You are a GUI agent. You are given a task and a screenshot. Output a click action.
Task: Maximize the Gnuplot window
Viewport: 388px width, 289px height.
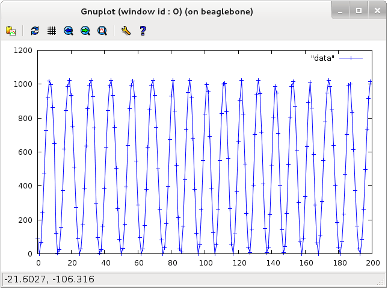click(359, 10)
